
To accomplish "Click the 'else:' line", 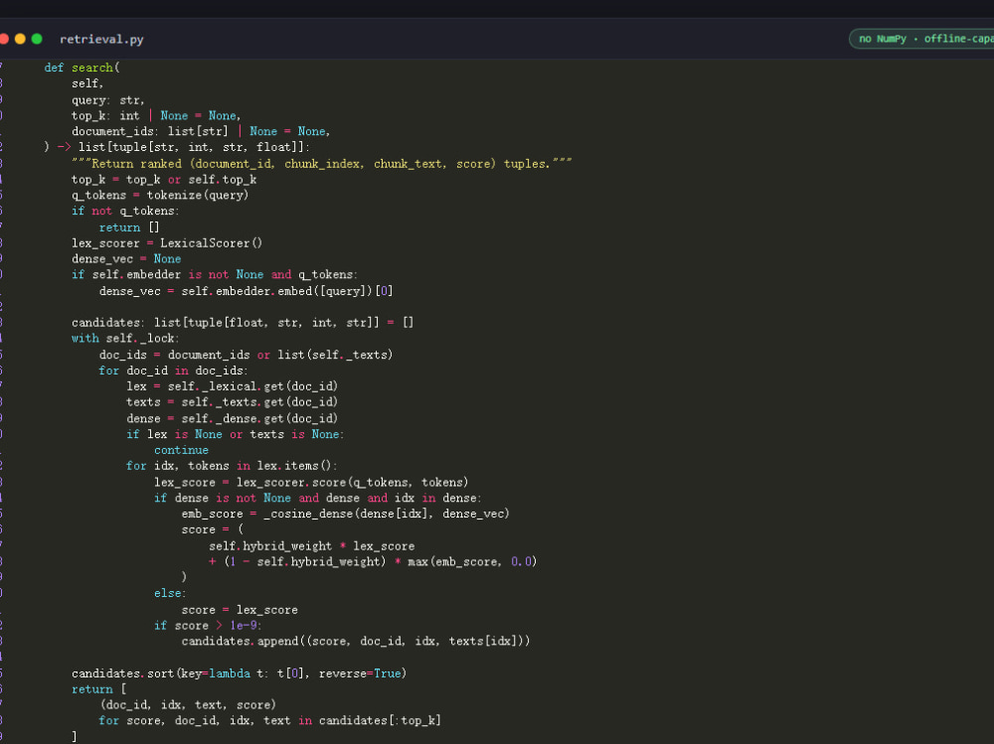I will tap(170, 594).
